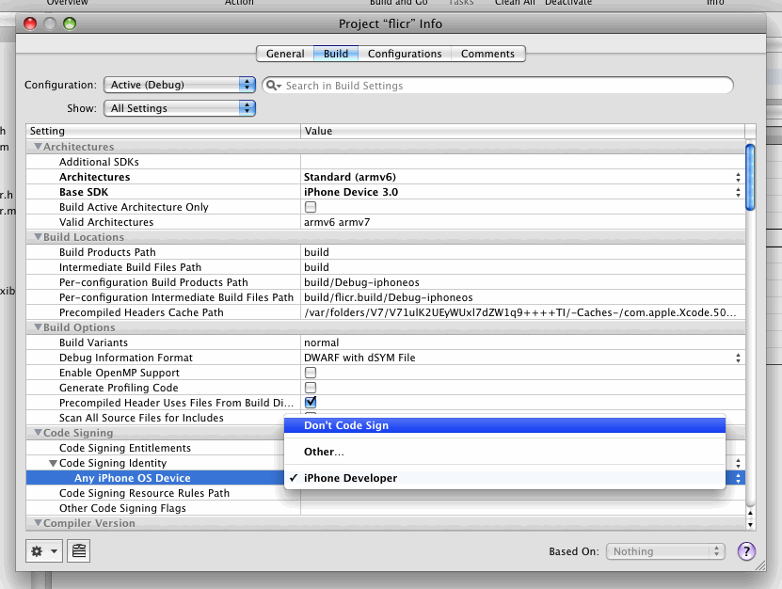Click the settings table vertical scrollbar thumb
Viewport: 782px width, 589px height.
coord(750,177)
